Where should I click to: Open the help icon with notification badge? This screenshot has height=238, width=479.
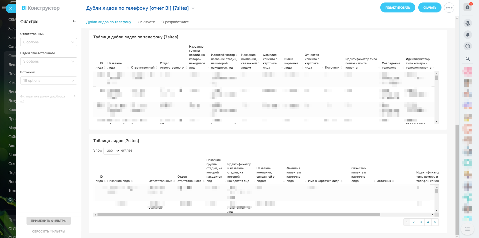point(467,7)
